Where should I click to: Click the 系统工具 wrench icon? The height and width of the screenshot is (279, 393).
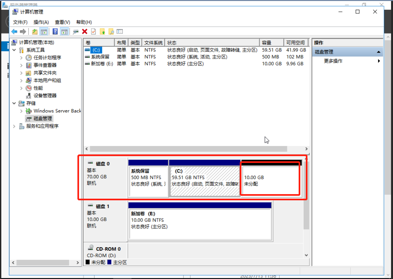point(21,50)
